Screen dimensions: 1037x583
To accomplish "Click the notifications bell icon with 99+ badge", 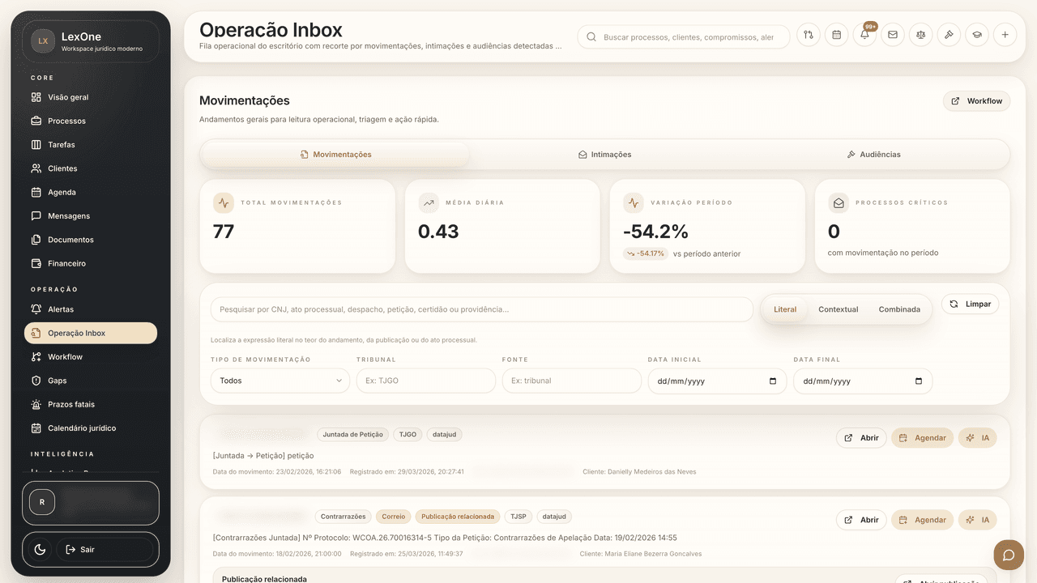I will pyautogui.click(x=864, y=36).
